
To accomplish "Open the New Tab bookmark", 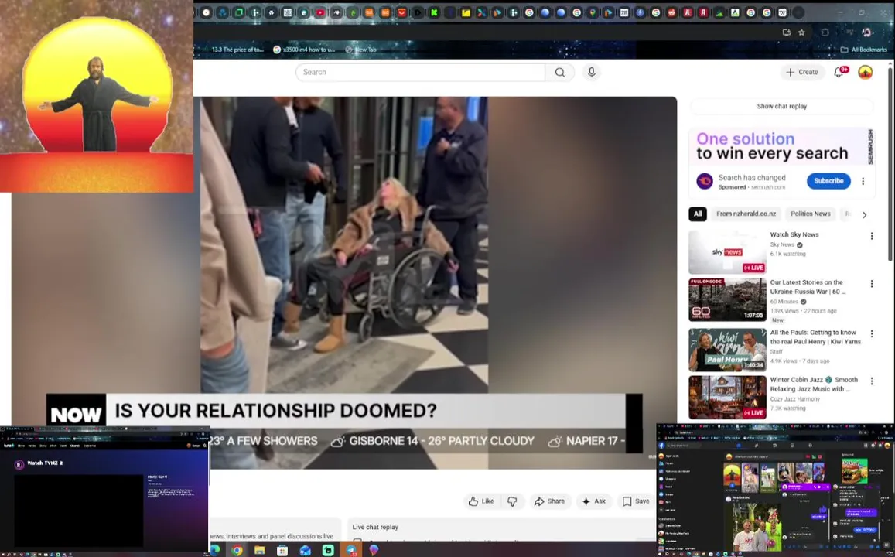I will (360, 50).
